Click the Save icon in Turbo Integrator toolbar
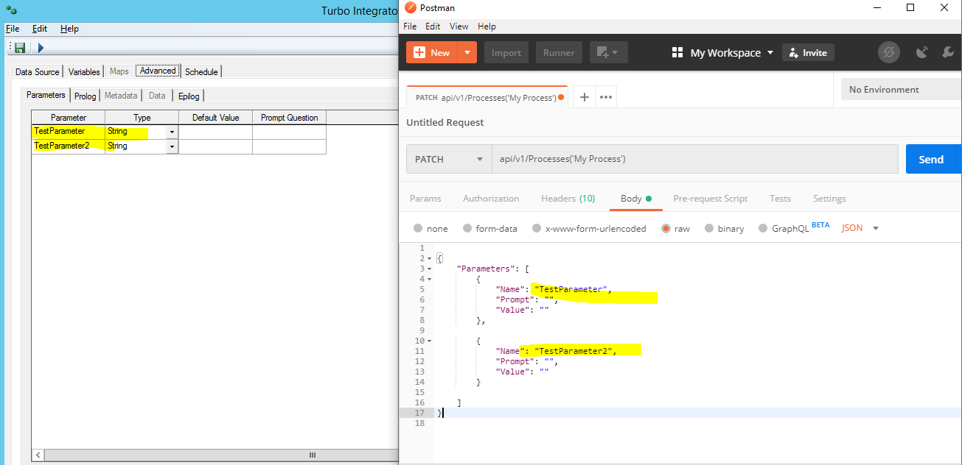Image resolution: width=962 pixels, height=465 pixels. 20,48
